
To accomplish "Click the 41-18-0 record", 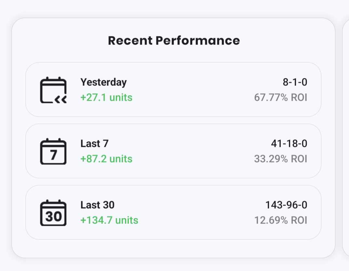I will click(x=289, y=144).
